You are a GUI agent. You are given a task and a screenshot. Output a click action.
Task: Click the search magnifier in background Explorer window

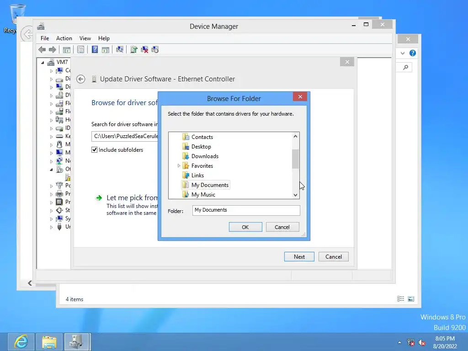[405, 67]
